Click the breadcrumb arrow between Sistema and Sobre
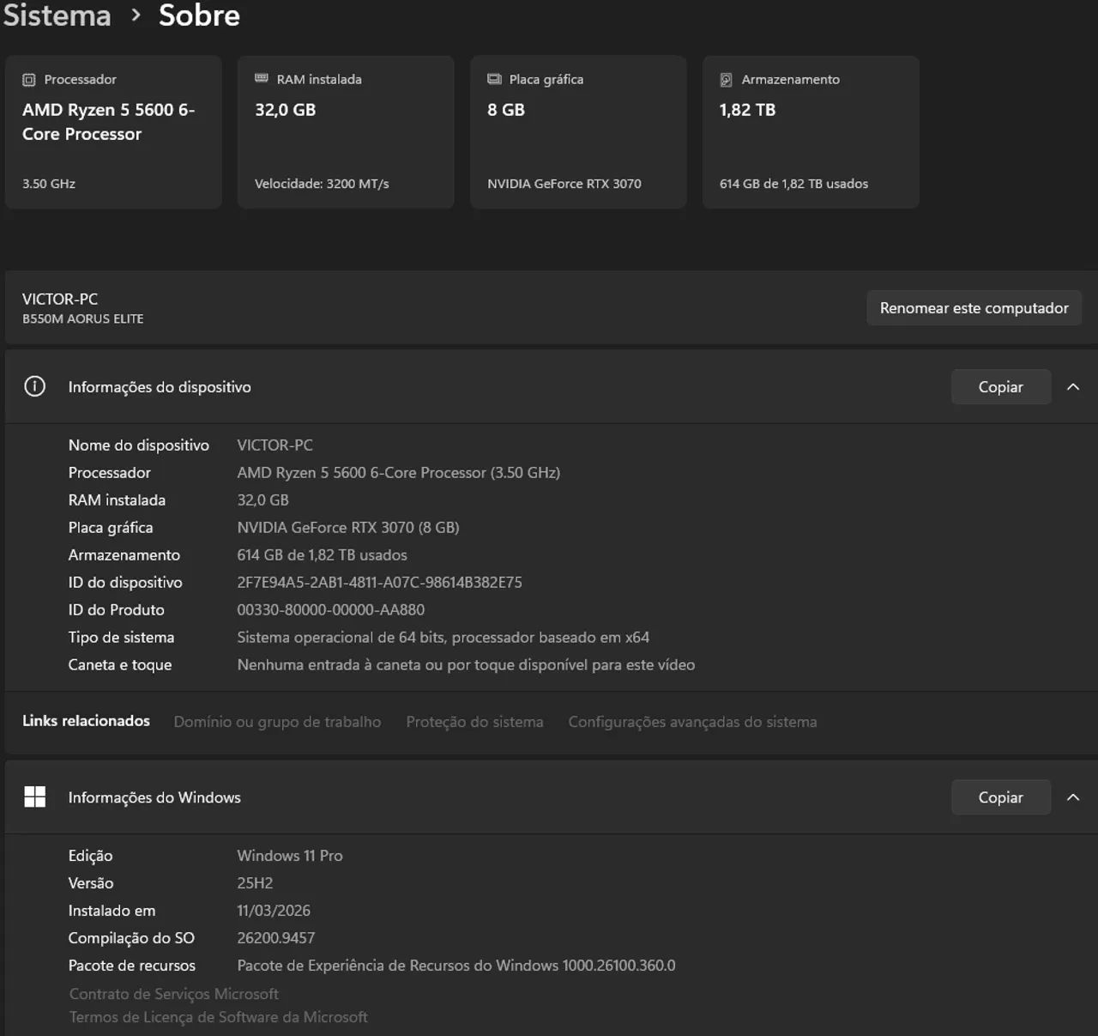The width and height of the screenshot is (1098, 1036). [136, 15]
